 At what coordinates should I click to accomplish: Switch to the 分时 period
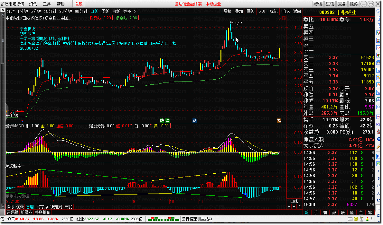[x=11, y=12]
